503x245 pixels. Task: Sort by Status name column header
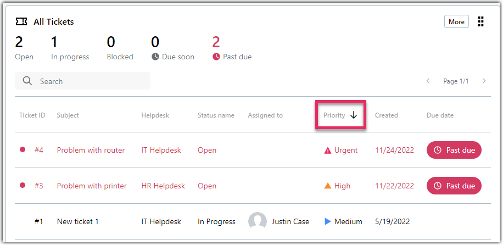(x=216, y=115)
